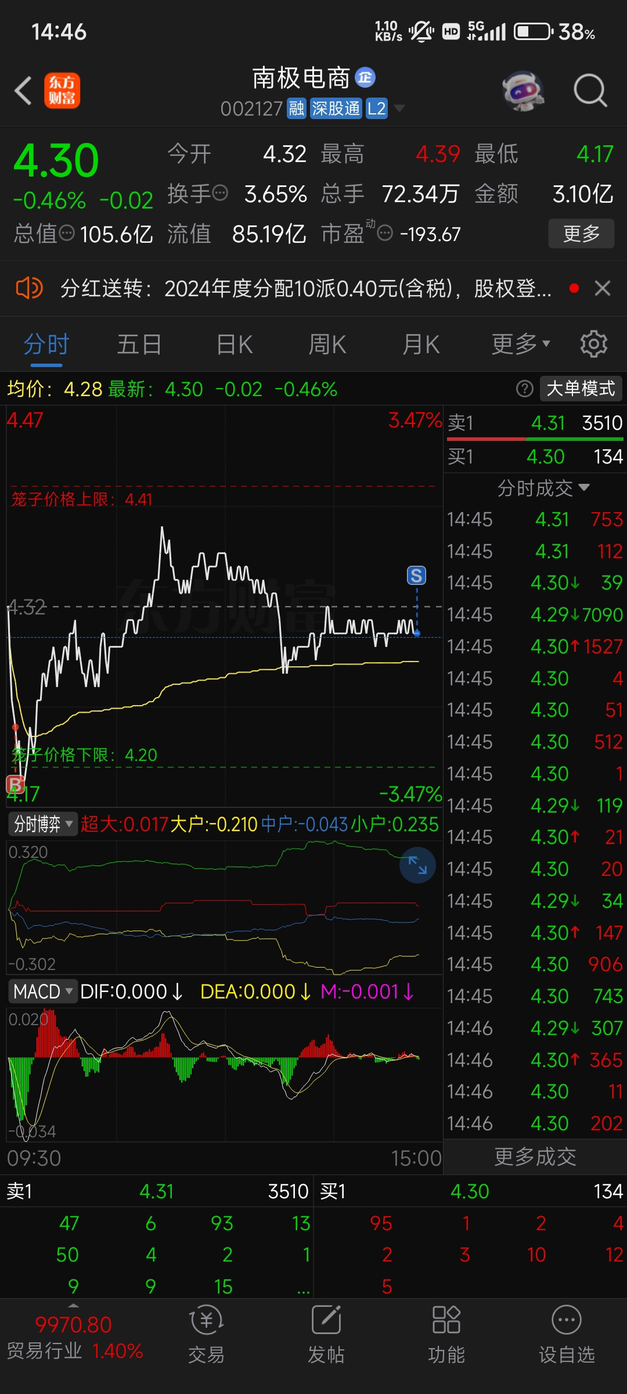Tap the trade row with volume 7090
This screenshot has width=627, height=1394.
(x=535, y=615)
